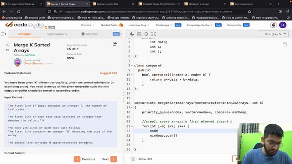Image resolution: width=292 pixels, height=164 pixels.
Task: Open 24Online Client bookmark
Action: [35, 18]
